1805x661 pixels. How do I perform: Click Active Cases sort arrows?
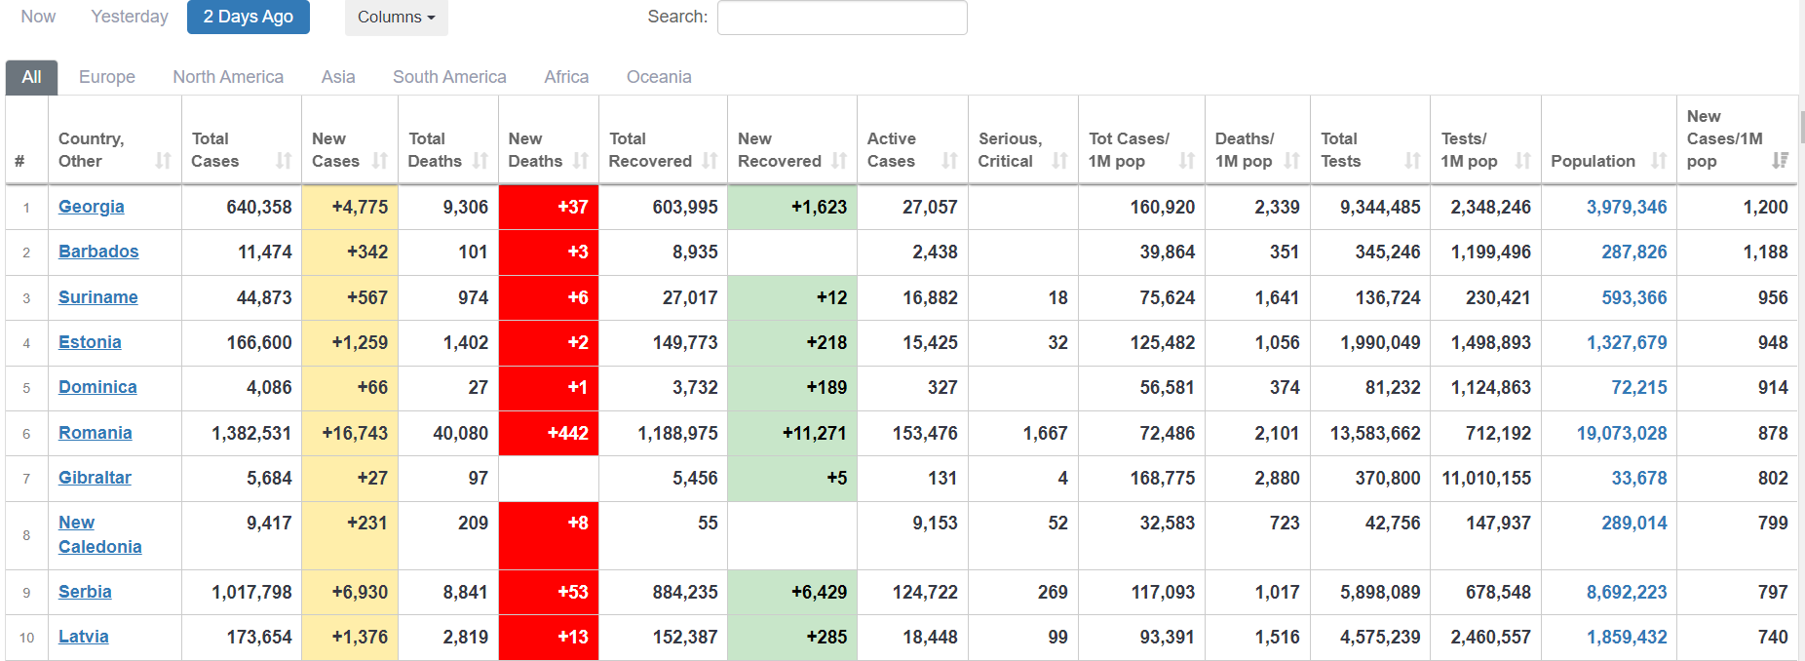950,161
